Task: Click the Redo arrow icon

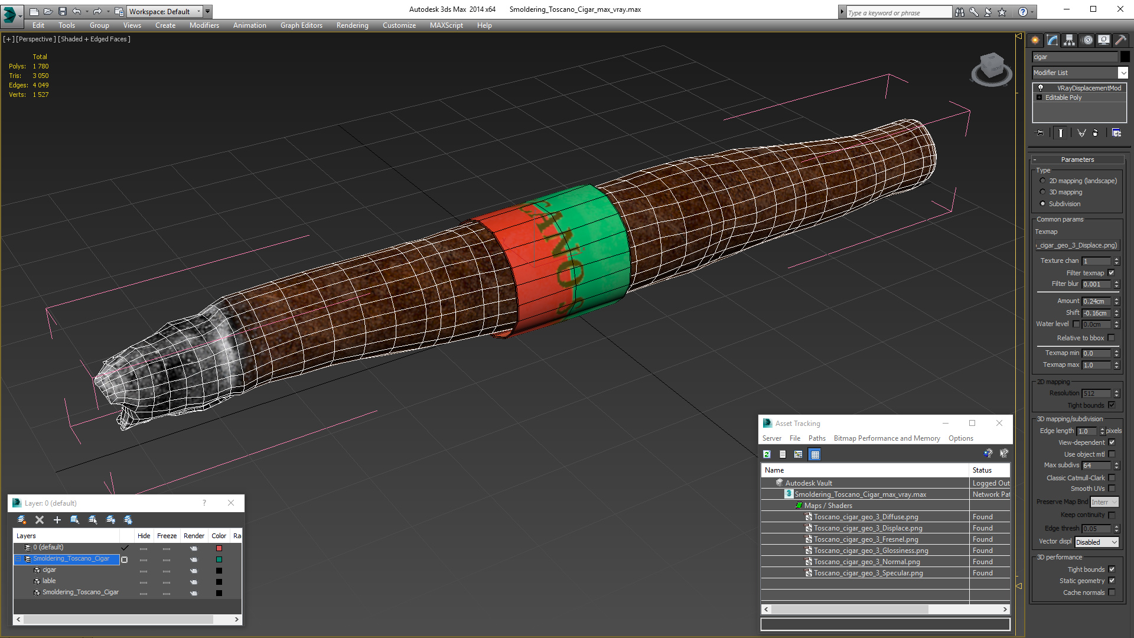Action: (x=98, y=11)
